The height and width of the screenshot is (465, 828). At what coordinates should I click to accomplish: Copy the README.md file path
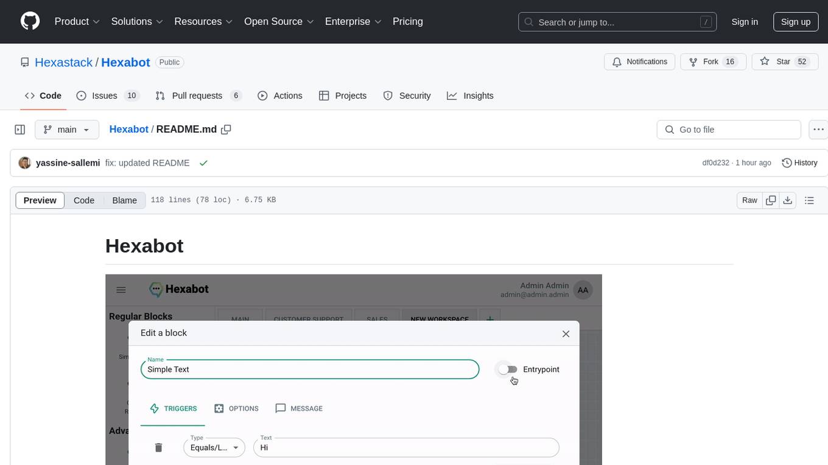pos(226,130)
